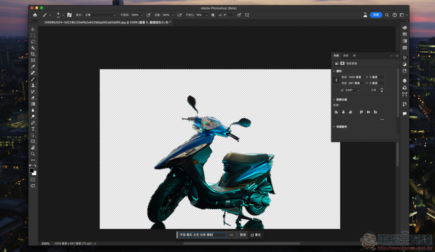Image resolution: width=435 pixels, height=252 pixels.
Task: Select the Crop tool
Action: (x=33, y=54)
